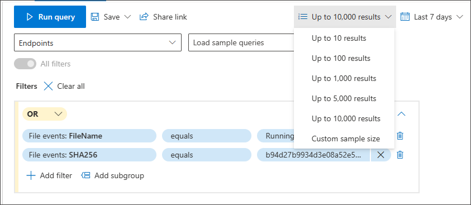This screenshot has width=471, height=205.
Task: Click the plus icon of Add filter
Action: [x=31, y=175]
